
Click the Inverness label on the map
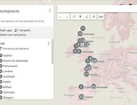[x=89, y=34]
